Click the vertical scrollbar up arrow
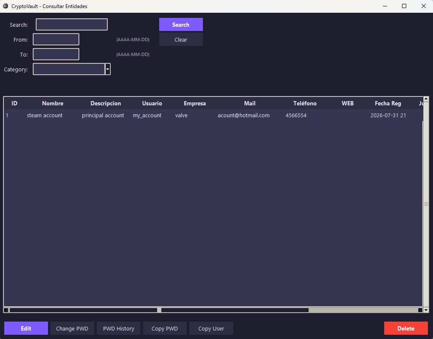The width and height of the screenshot is (433, 339). [x=426, y=99]
